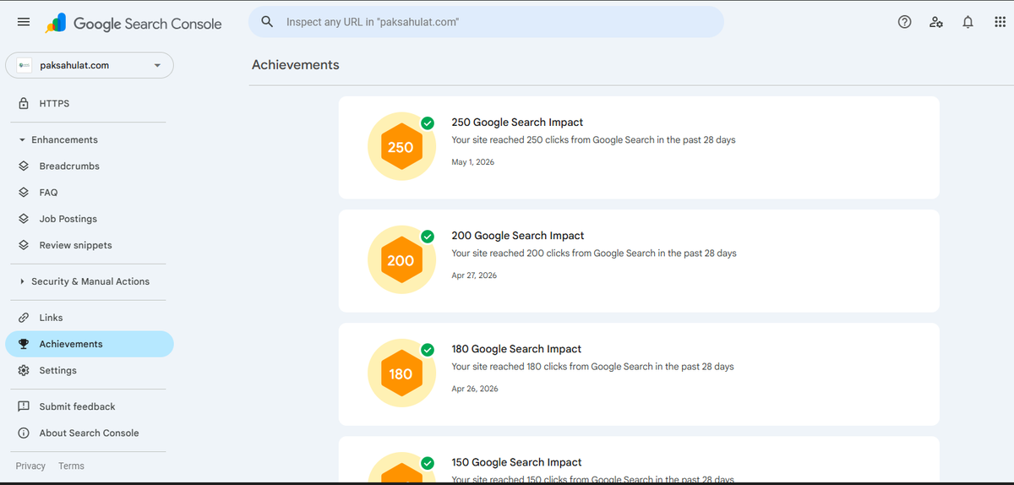Screen dimensions: 1014x485
Task: Click the 200 clicks badge
Action: (x=401, y=260)
